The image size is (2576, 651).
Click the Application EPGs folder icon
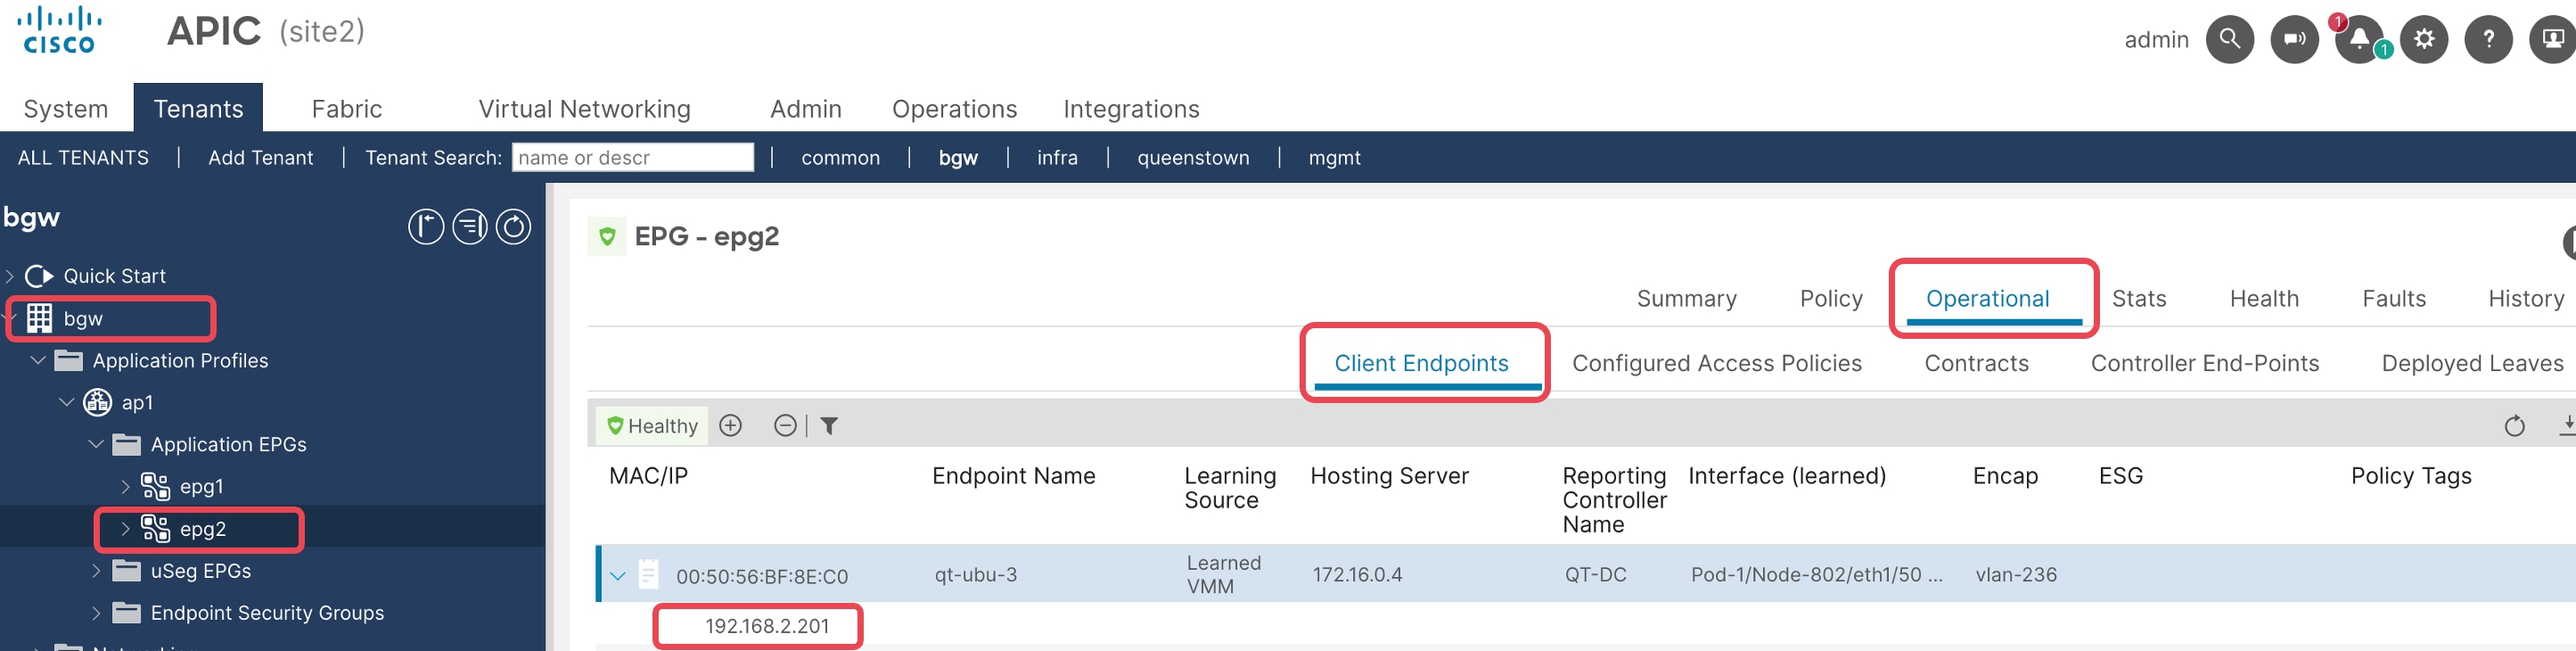click(126, 444)
